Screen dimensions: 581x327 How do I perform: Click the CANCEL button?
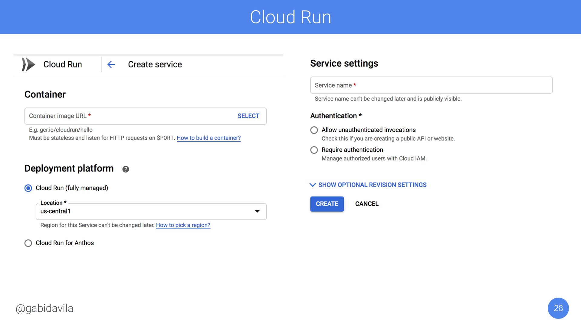[367, 204]
